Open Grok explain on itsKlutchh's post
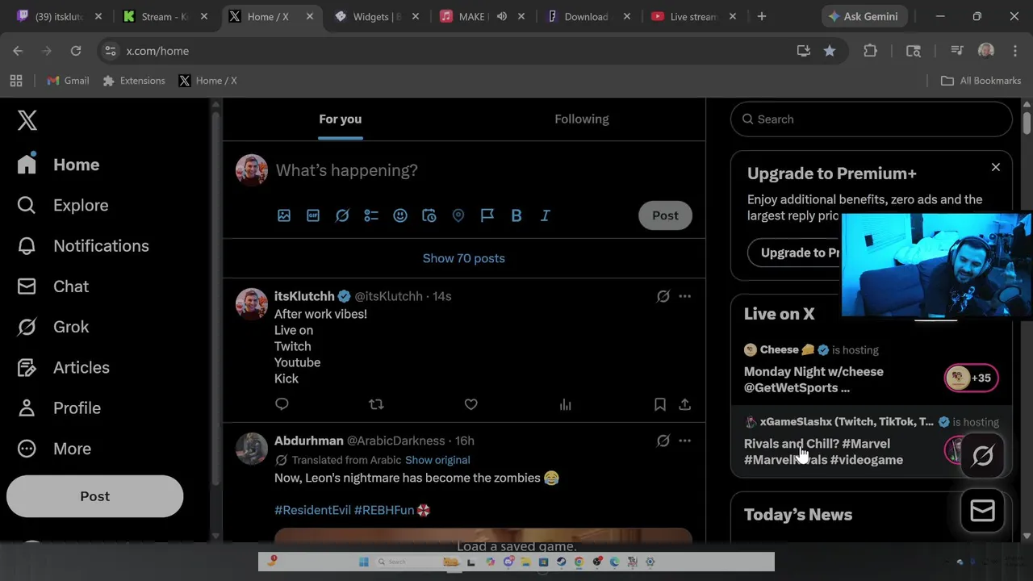This screenshot has height=581, width=1033. (x=663, y=296)
